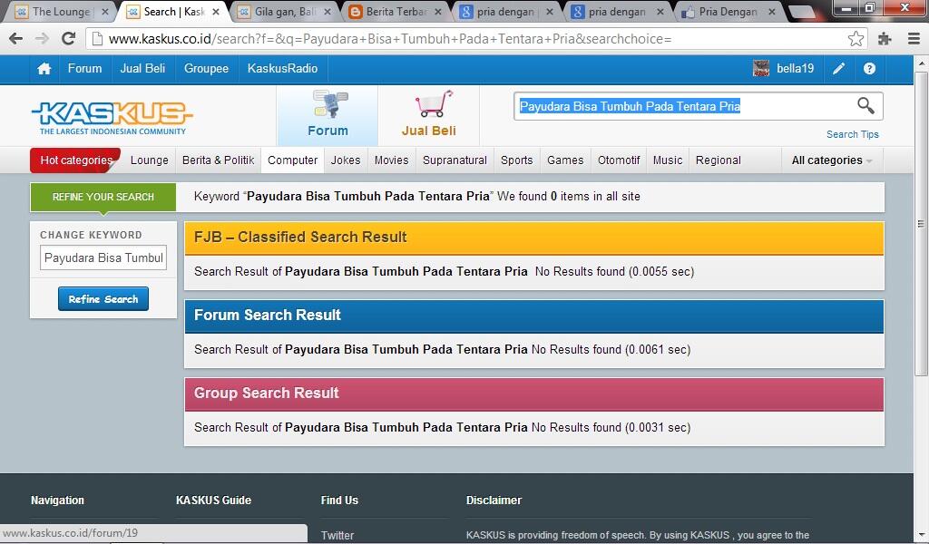The height and width of the screenshot is (544, 929).
Task: Click the pencil edit icon in top bar
Action: 838,69
